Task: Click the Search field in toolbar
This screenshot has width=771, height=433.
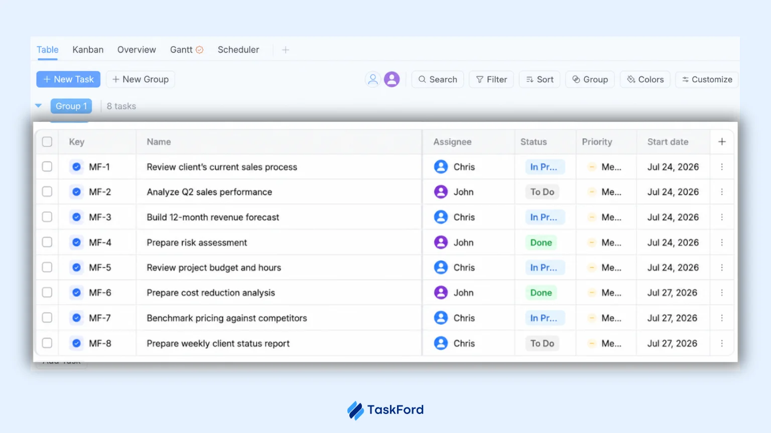Action: [438, 79]
